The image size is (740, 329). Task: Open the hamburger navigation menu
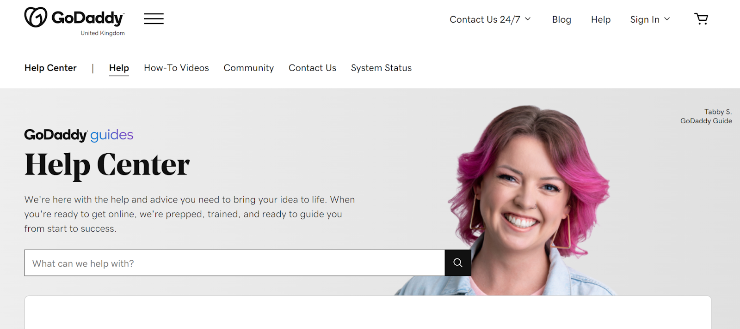pyautogui.click(x=154, y=19)
